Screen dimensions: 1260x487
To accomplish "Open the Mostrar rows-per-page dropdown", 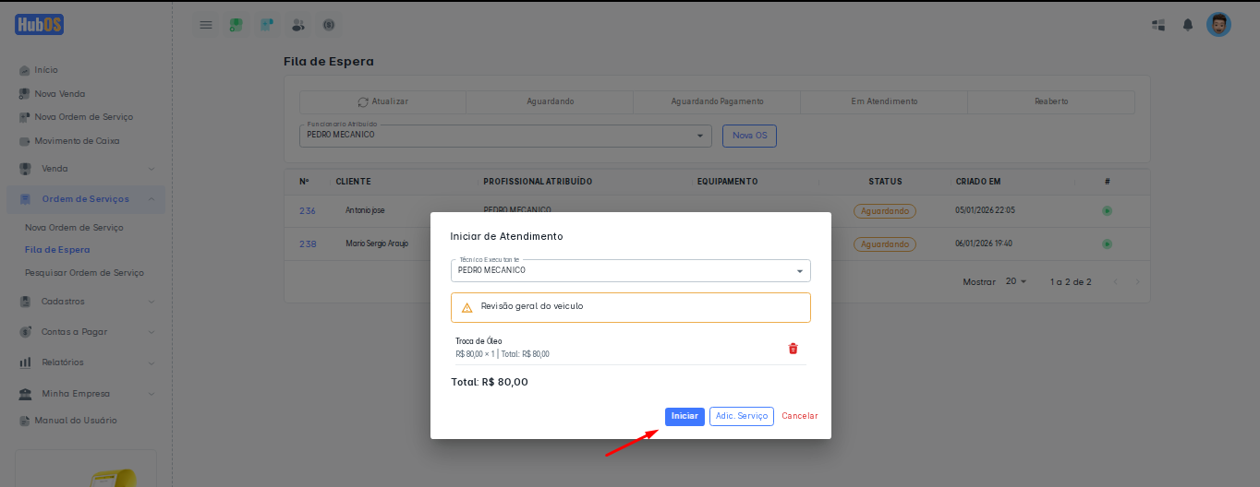I will pyautogui.click(x=1016, y=281).
